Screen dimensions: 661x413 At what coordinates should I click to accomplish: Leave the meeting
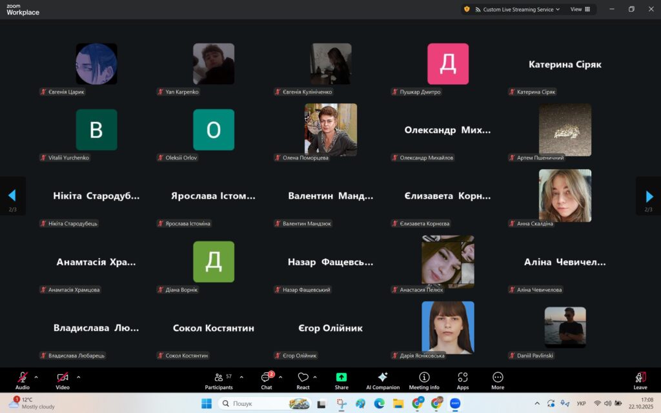click(x=640, y=380)
